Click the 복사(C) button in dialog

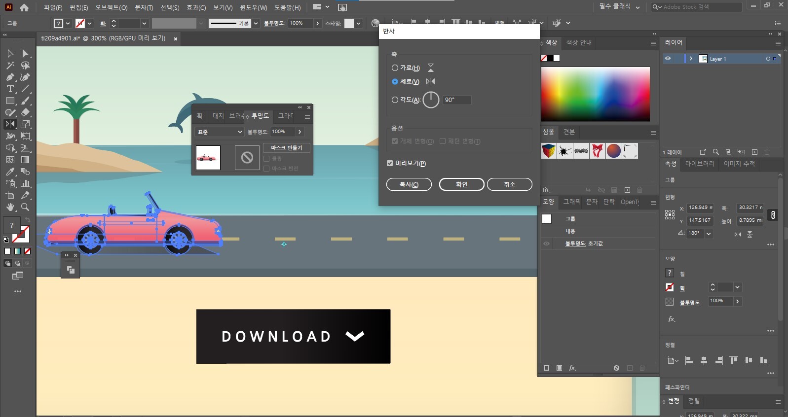point(409,184)
